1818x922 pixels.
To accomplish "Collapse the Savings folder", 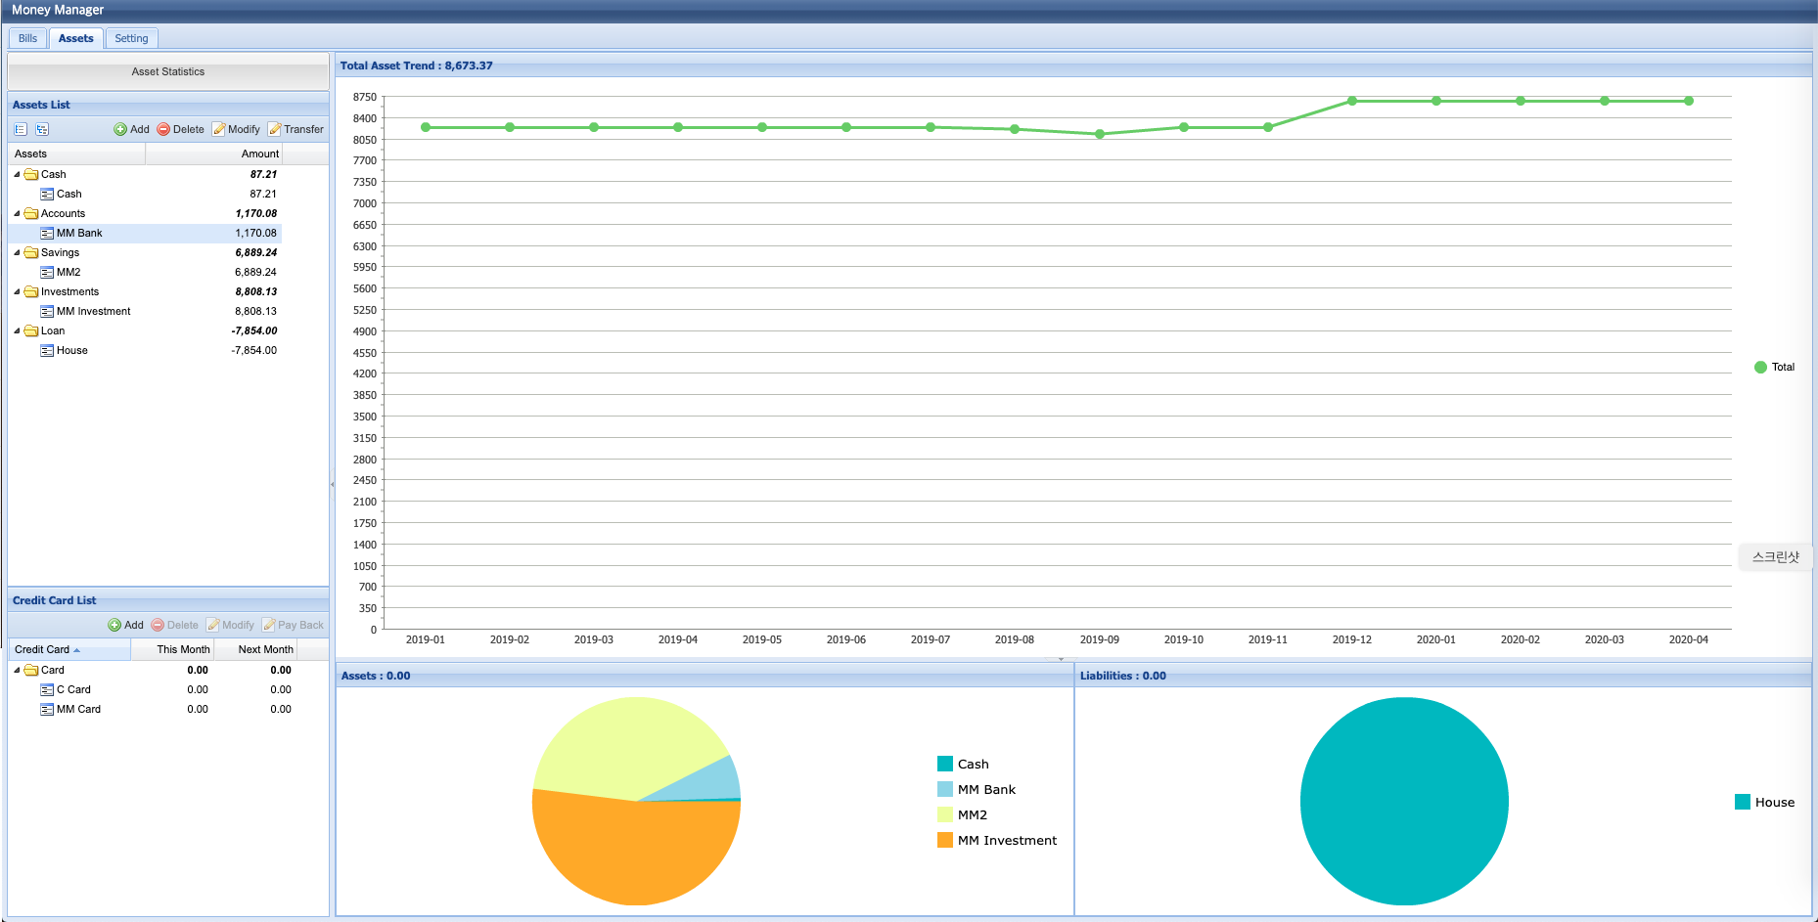I will [17, 252].
